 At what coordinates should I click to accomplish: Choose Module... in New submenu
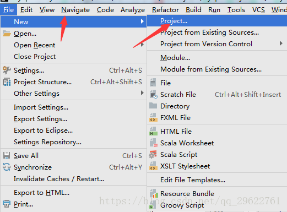(x=217, y=58)
